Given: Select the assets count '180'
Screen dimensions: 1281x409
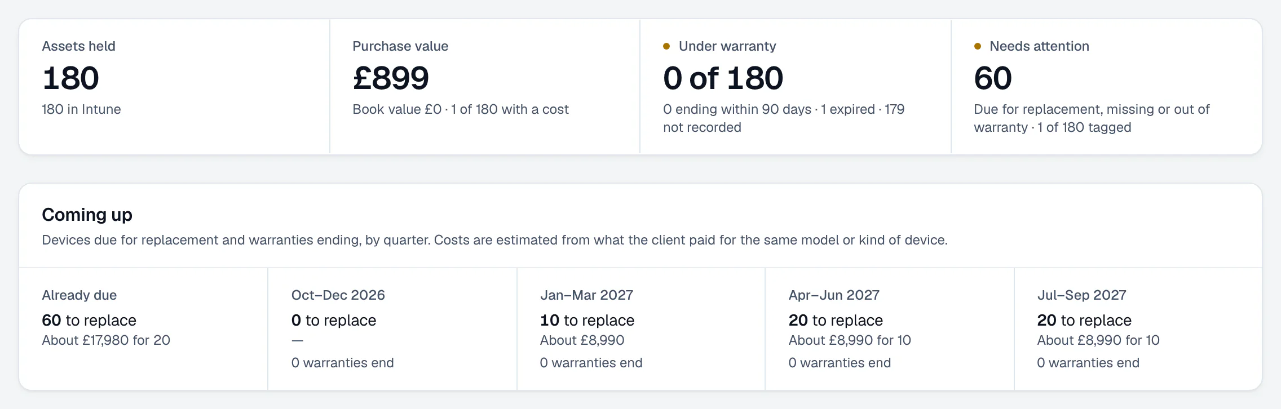Looking at the screenshot, I should click(70, 78).
